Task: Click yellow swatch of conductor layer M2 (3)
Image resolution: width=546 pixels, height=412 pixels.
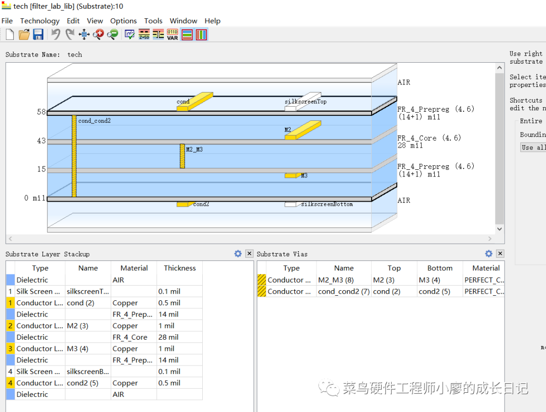Action: (x=11, y=326)
